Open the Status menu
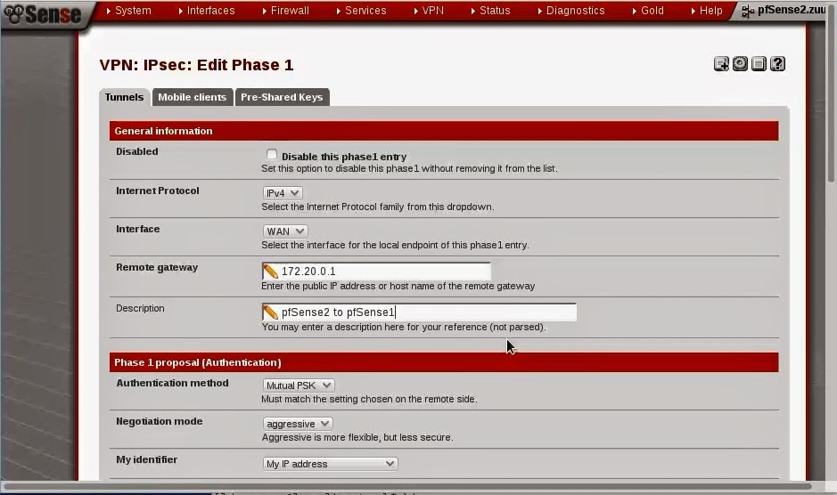This screenshot has height=495, width=837. click(x=490, y=11)
